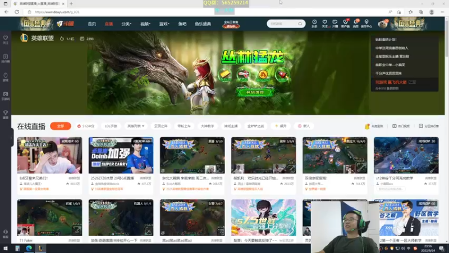Select the 妹纸主播 filter tag
This screenshot has height=253, width=449.
pyautogui.click(x=231, y=126)
